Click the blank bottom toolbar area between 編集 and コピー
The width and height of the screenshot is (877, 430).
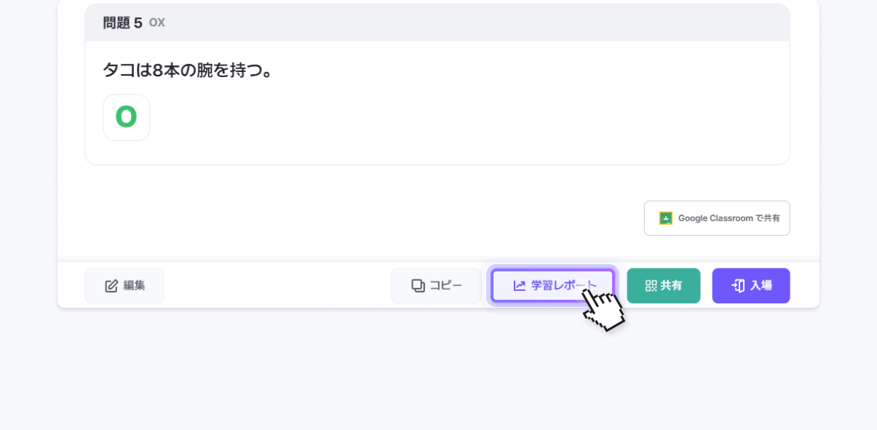tap(277, 286)
